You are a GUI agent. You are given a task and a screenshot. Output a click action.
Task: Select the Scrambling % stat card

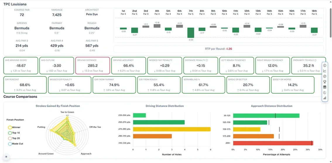point(203,85)
